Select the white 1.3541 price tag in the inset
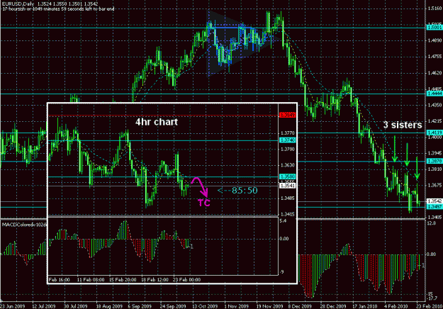 (x=287, y=186)
